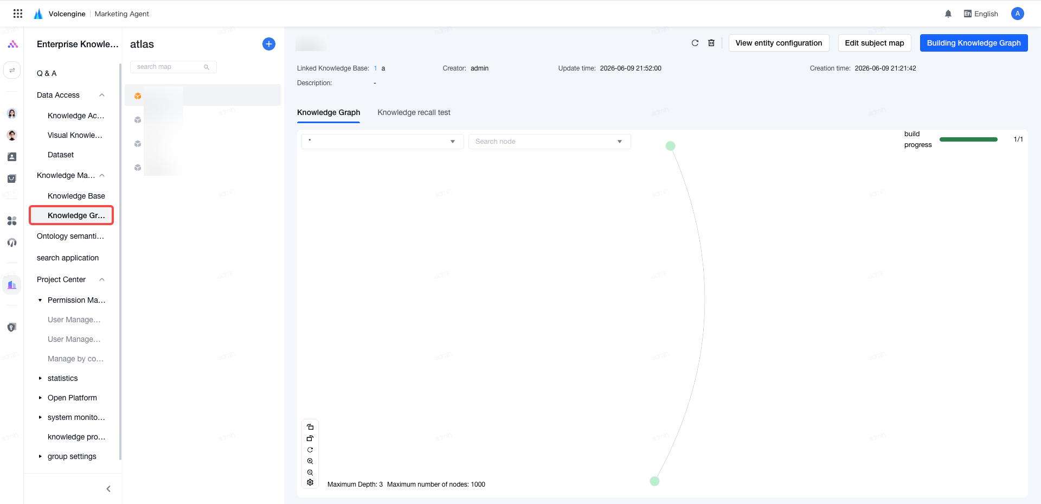Click the blue plus add-atlas icon
The height and width of the screenshot is (504, 1041).
coord(269,44)
